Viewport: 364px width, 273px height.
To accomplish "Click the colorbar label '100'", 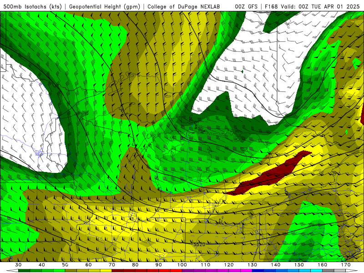I will [182, 265].
